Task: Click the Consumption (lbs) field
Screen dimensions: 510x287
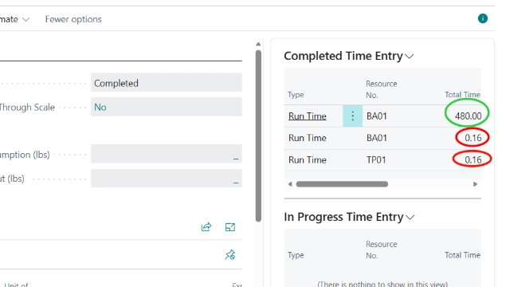Action: (167, 154)
